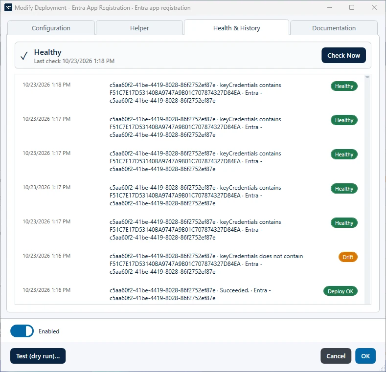Maximize the Modify Deployment window
Viewport: 386px width, 372px height.
pyautogui.click(x=352, y=7)
